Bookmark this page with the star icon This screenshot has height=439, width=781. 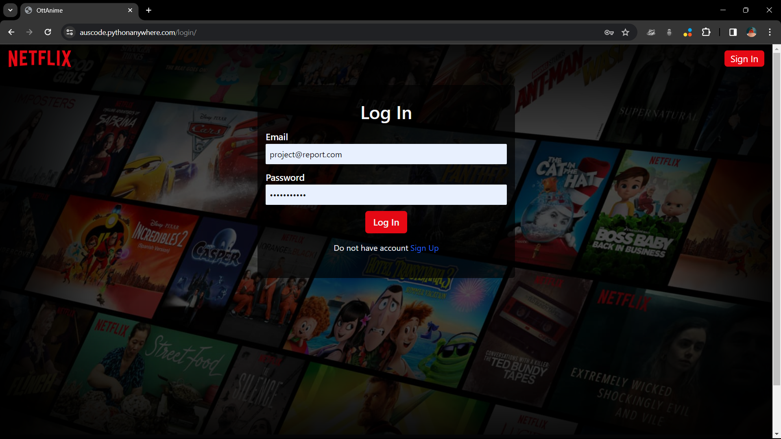pyautogui.click(x=625, y=32)
